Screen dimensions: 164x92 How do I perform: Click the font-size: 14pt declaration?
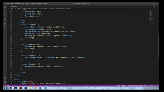coord(32,16)
